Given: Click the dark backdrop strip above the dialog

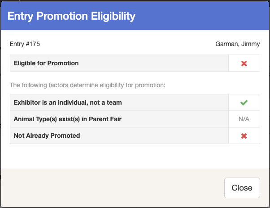Looking at the screenshot, I should point(135,1).
